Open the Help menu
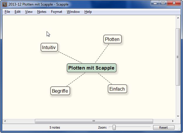The height and width of the screenshot is (133, 183). click(x=88, y=12)
